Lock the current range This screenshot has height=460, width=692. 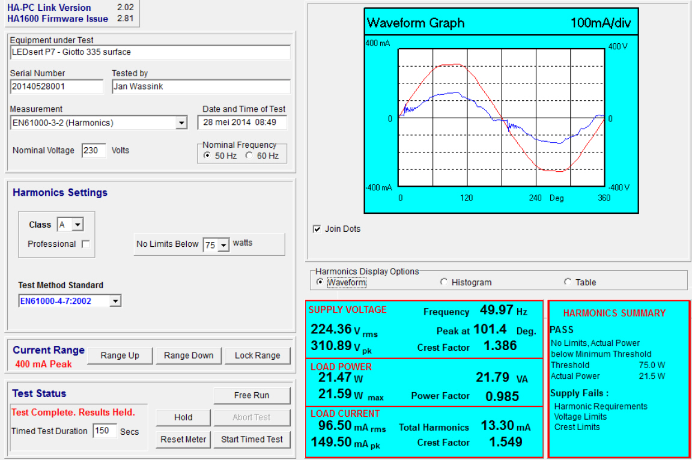coord(257,356)
